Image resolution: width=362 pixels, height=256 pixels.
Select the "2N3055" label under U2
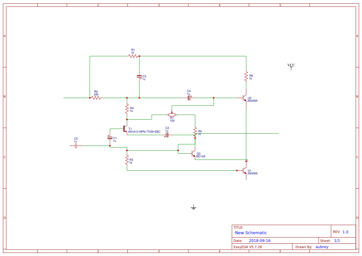tap(252, 101)
